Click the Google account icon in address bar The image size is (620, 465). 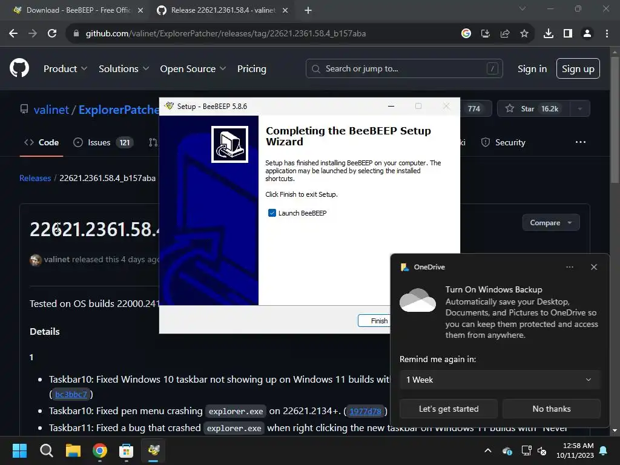466,34
